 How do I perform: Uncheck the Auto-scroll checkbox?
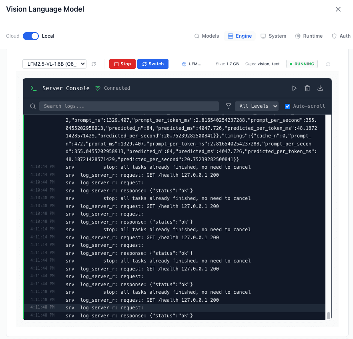pyautogui.click(x=287, y=106)
